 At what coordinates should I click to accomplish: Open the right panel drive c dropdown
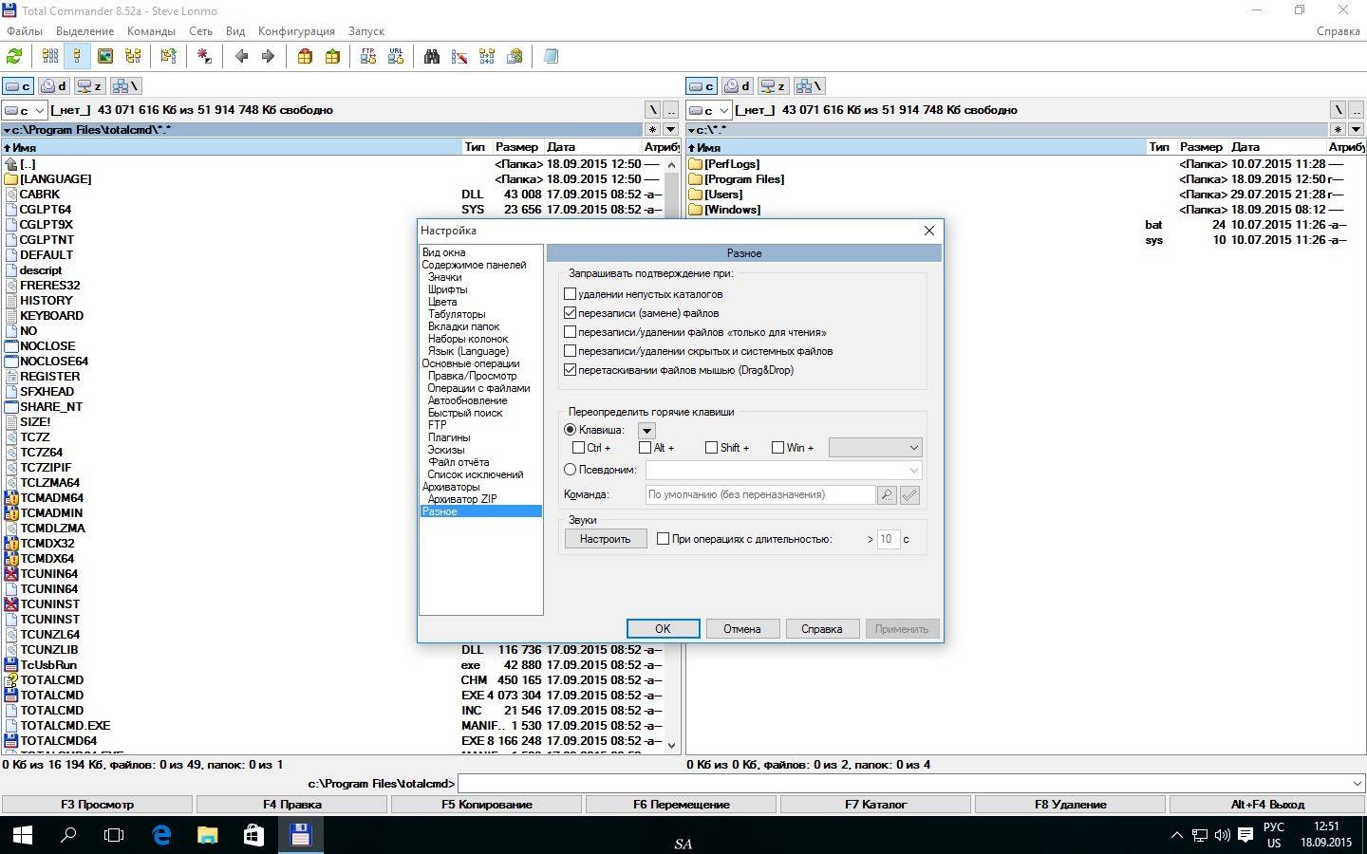(x=709, y=110)
